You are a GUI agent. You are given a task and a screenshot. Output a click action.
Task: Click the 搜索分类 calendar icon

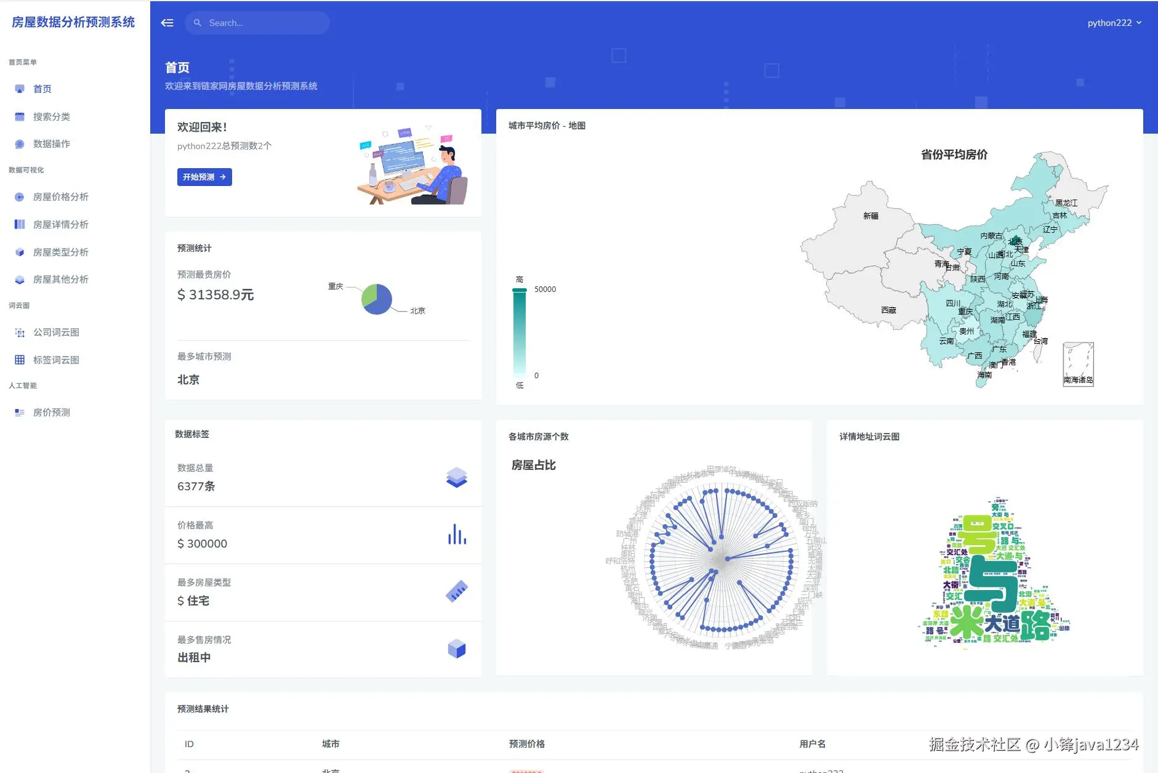(x=20, y=116)
